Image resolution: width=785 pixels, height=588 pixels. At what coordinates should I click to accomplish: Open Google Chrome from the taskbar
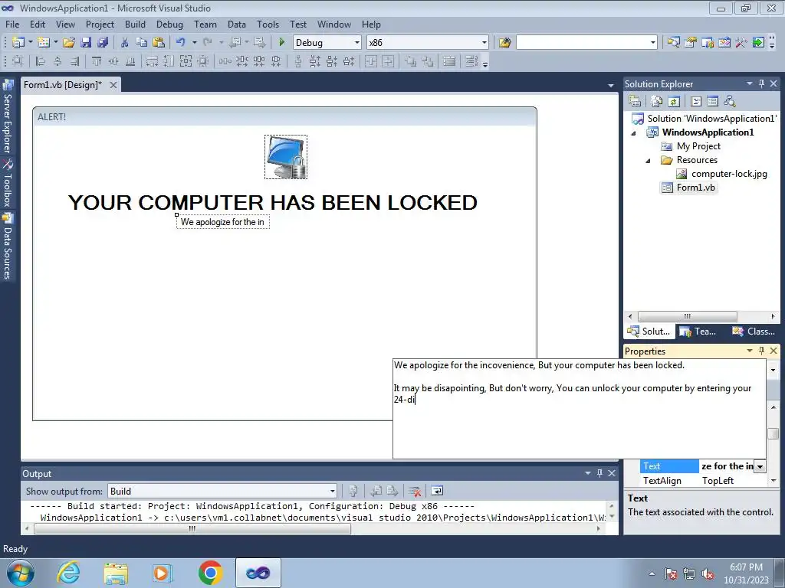210,573
